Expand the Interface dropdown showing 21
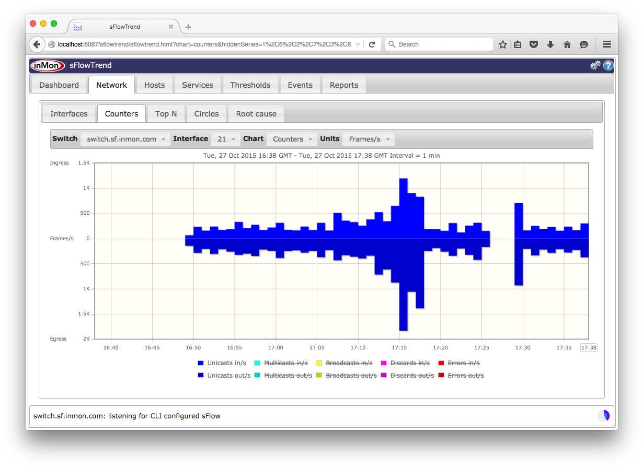The width and height of the screenshot is (643, 468). click(226, 139)
